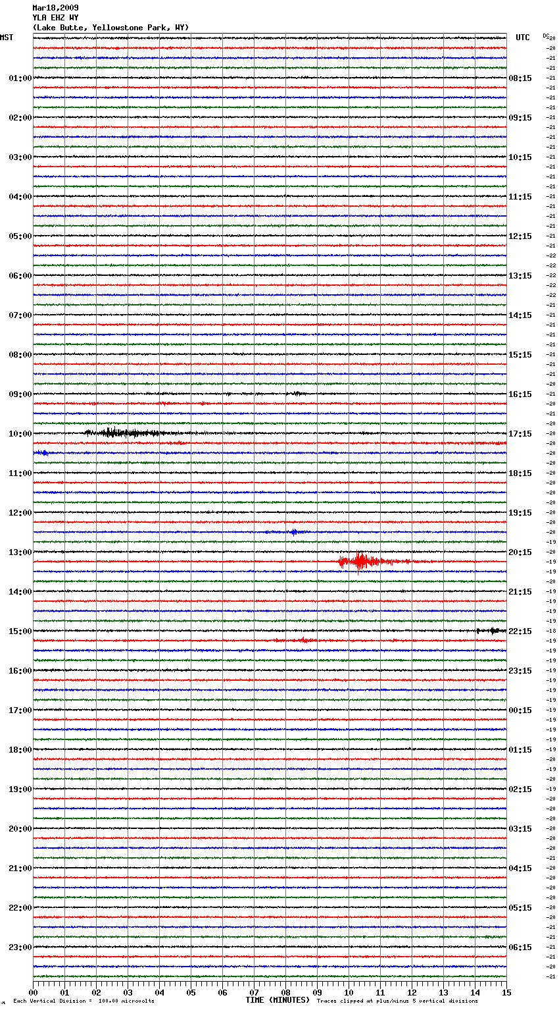The width and height of the screenshot is (559, 1010).
Task: Click the 14:00 MST time label
Action: [20, 592]
